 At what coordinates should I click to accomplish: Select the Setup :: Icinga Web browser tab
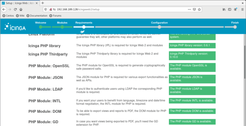(20, 3)
